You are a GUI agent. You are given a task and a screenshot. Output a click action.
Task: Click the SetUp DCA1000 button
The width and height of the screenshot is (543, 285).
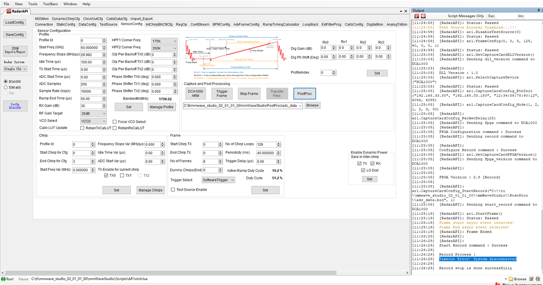pos(15,106)
